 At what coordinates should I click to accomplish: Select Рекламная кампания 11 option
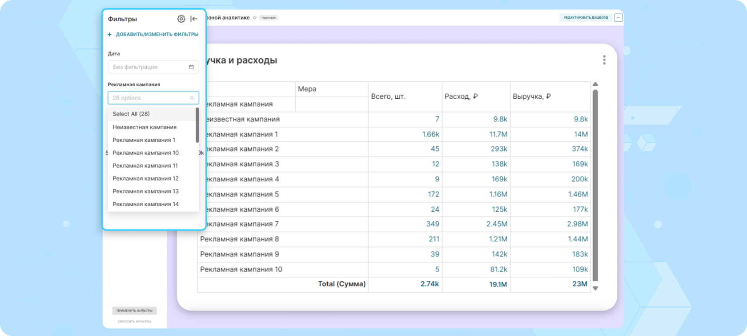152,166
